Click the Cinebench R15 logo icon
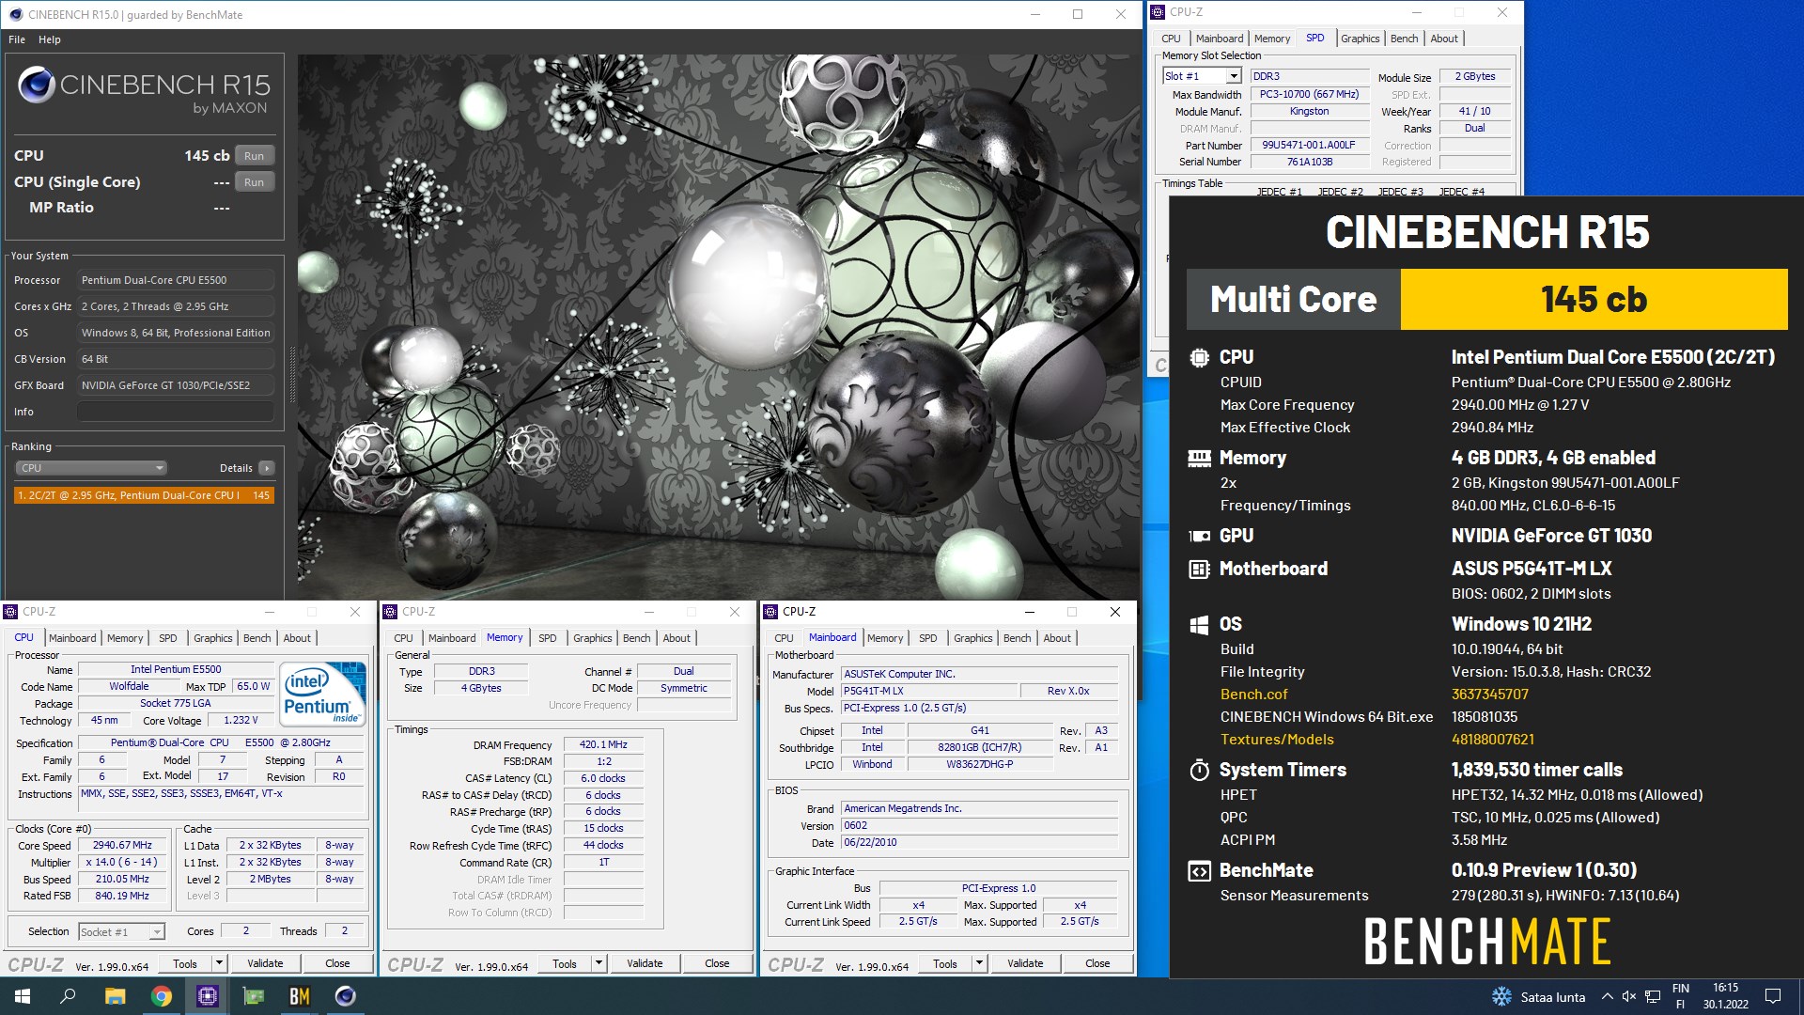1804x1015 pixels. pyautogui.click(x=37, y=85)
